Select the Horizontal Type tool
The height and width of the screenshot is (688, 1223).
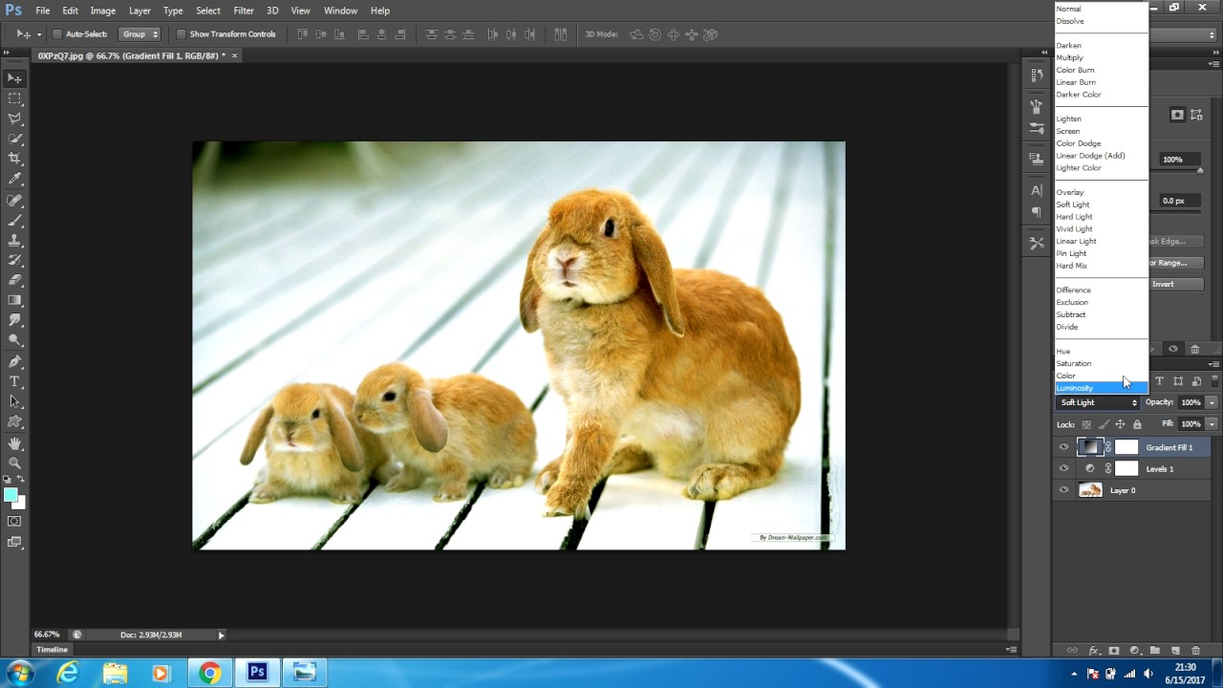[14, 382]
